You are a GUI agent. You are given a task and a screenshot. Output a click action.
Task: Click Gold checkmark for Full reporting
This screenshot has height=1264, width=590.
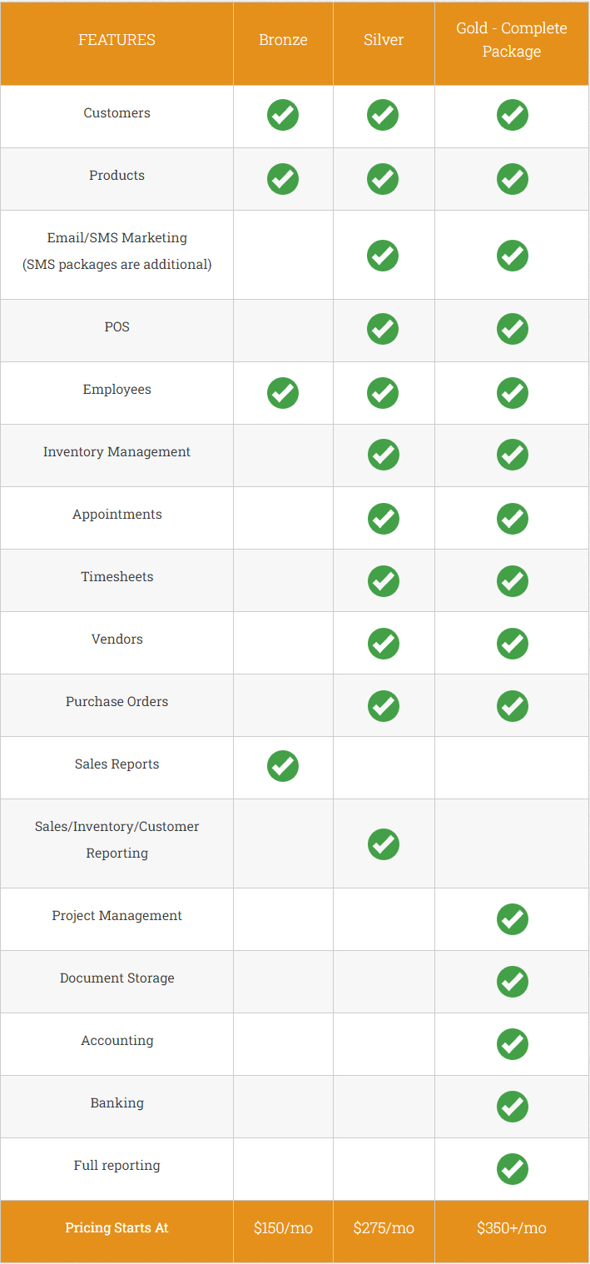512,1168
